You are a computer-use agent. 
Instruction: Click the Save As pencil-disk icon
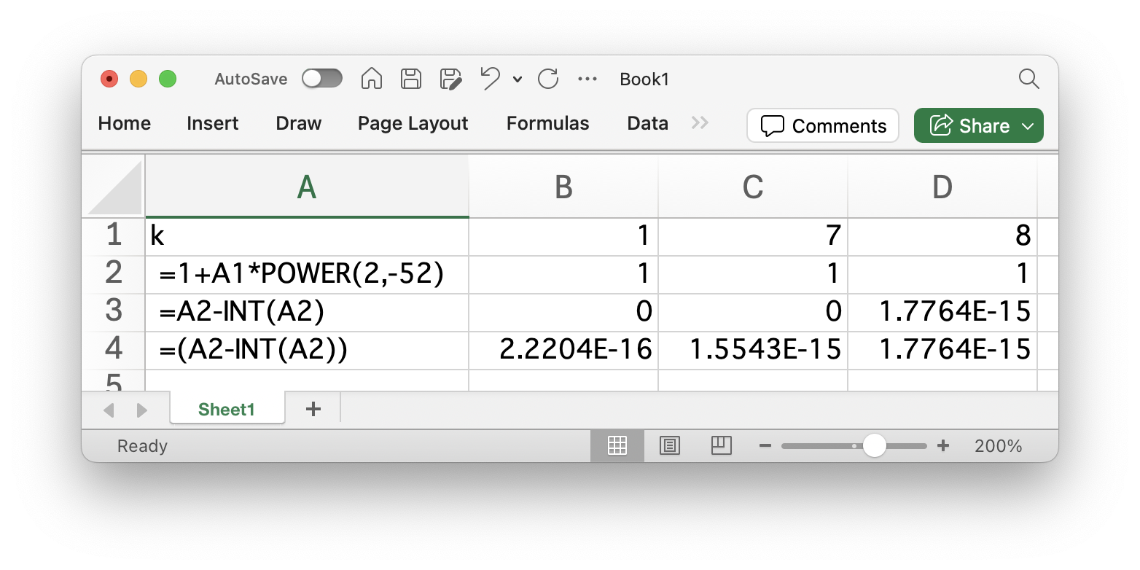(451, 79)
